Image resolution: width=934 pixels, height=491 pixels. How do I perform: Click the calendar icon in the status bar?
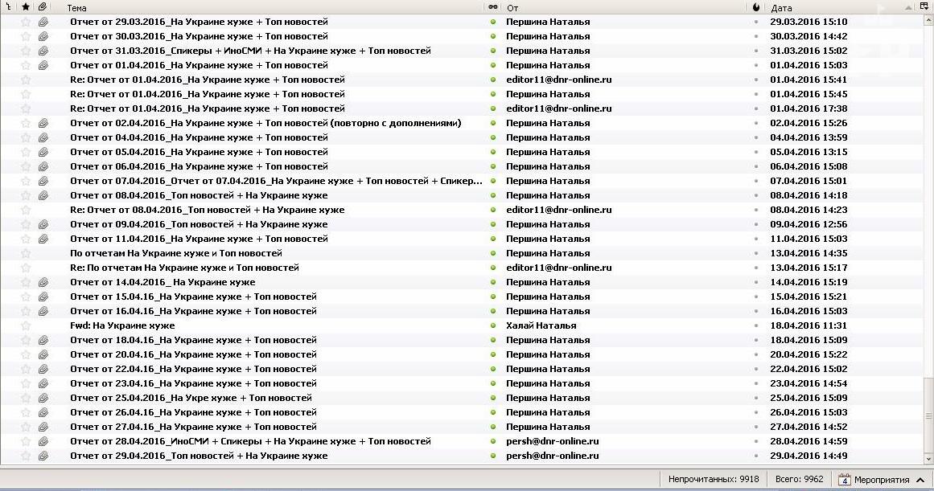(844, 480)
